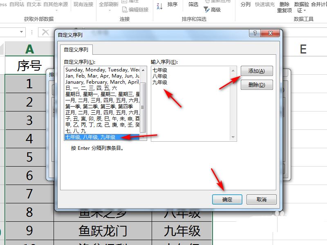Select the January, February, March list entry
The width and height of the screenshot is (327, 245).
point(102,82)
